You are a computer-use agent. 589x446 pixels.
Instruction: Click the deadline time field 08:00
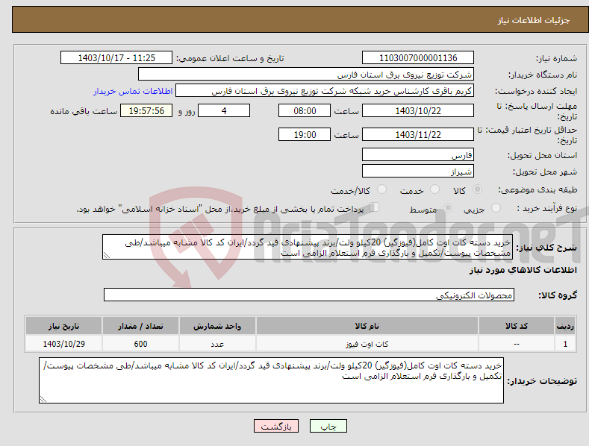click(x=305, y=110)
